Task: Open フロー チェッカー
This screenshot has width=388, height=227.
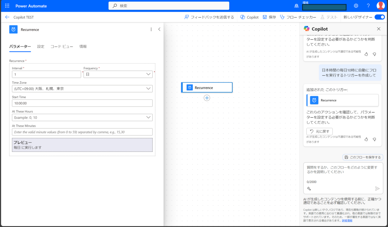Action: (298, 17)
